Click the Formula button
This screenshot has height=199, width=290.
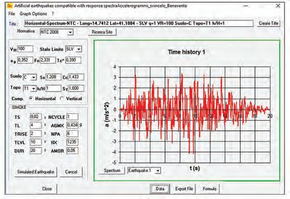(209, 189)
